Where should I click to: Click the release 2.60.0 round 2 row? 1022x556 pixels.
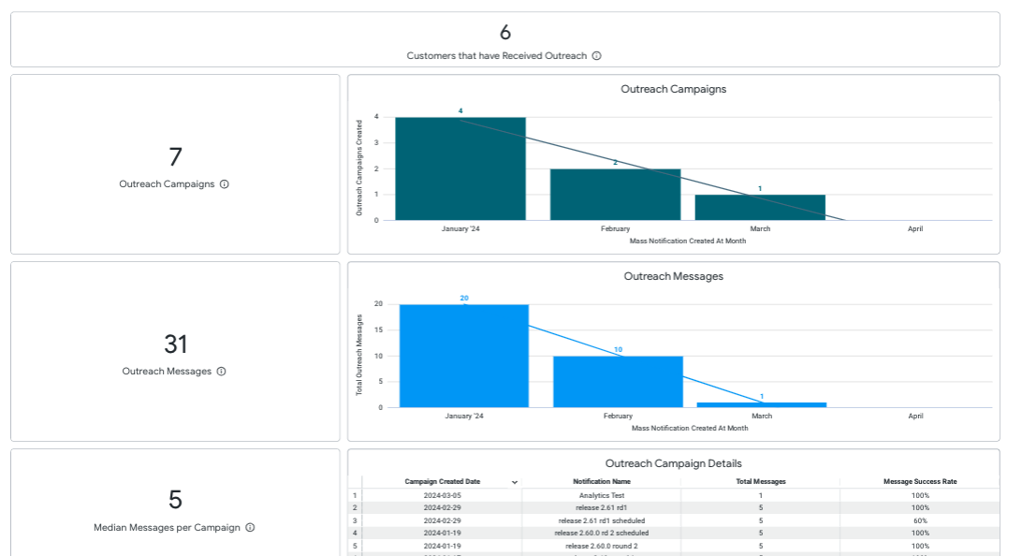(x=601, y=546)
